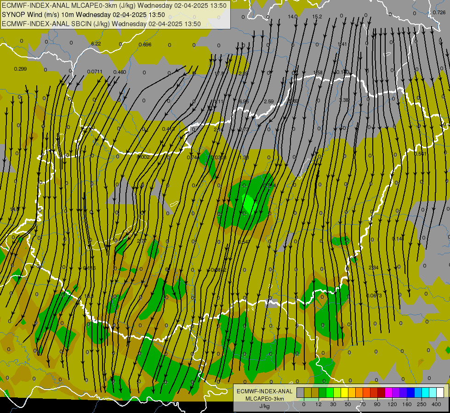
Task: Click the legend scale value 30
Action: tap(333, 404)
